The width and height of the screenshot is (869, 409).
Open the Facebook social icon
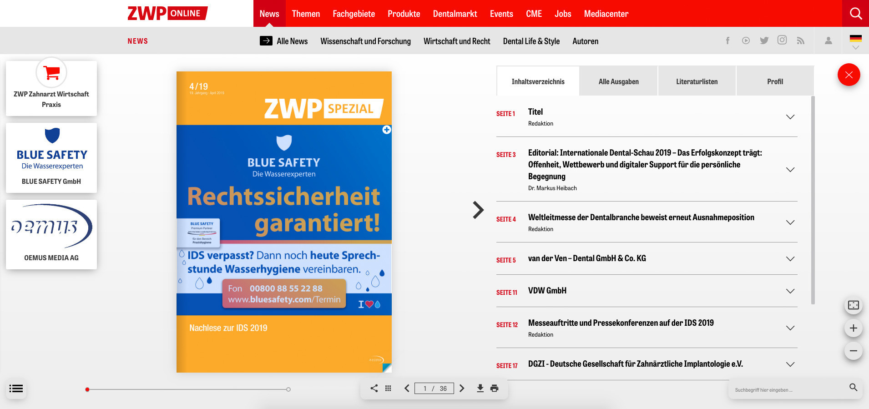click(x=728, y=40)
